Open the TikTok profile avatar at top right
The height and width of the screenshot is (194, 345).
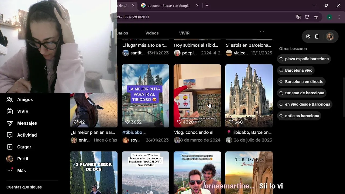(x=330, y=37)
